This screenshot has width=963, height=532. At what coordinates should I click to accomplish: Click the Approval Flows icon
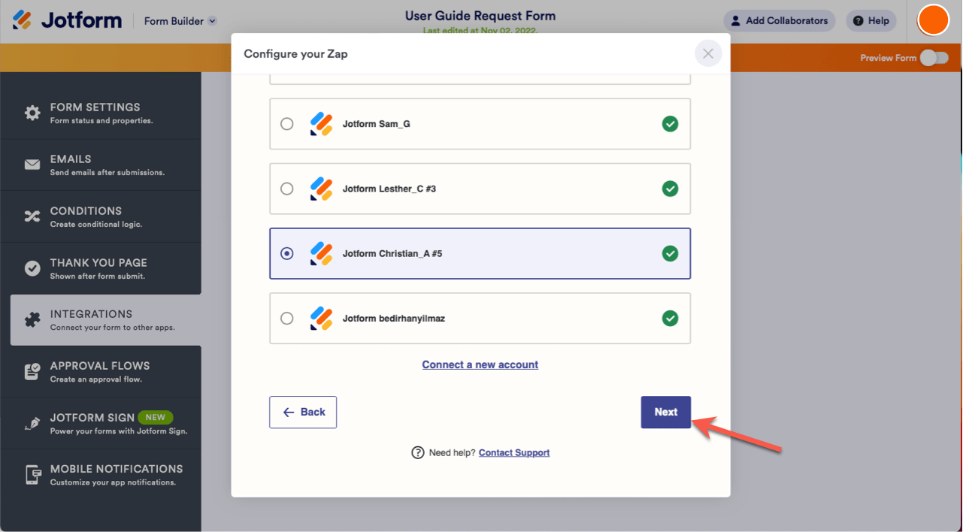(32, 371)
